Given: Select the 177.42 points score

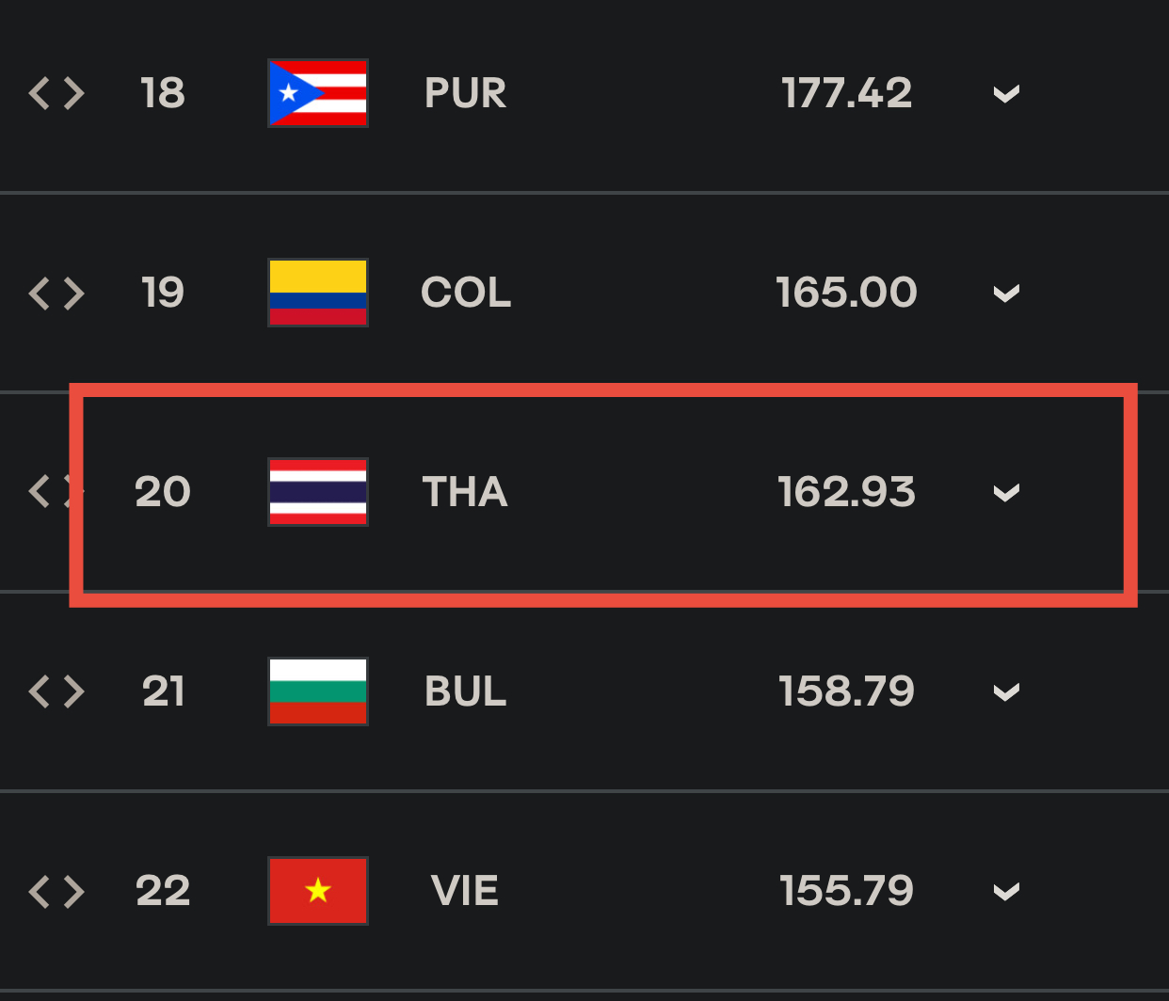Looking at the screenshot, I should pyautogui.click(x=846, y=93).
